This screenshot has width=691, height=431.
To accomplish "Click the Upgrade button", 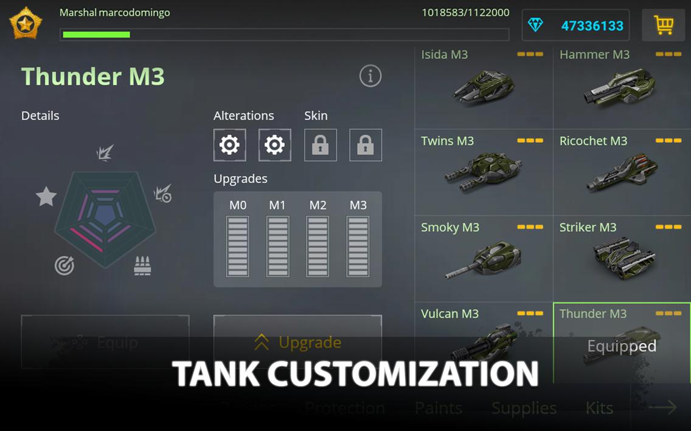I will 297,342.
